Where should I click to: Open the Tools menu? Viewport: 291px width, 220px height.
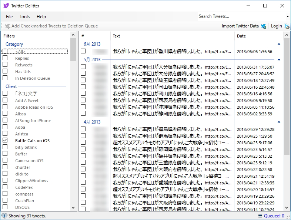[x=25, y=17]
